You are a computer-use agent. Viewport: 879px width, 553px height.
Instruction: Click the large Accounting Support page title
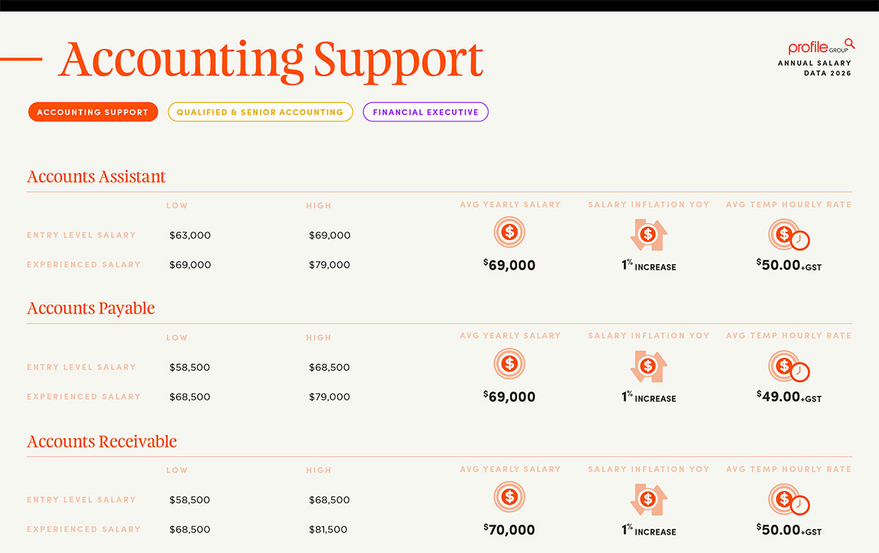(x=270, y=60)
